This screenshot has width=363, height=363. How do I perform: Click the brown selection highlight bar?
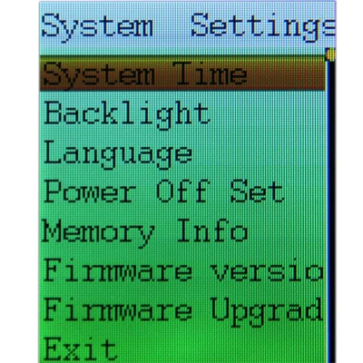tap(182, 74)
